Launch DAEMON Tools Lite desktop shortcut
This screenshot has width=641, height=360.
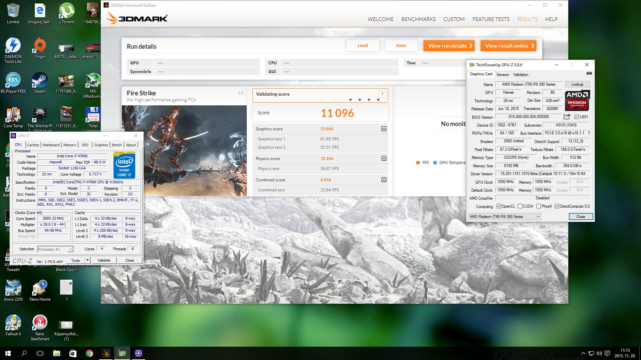[13, 50]
